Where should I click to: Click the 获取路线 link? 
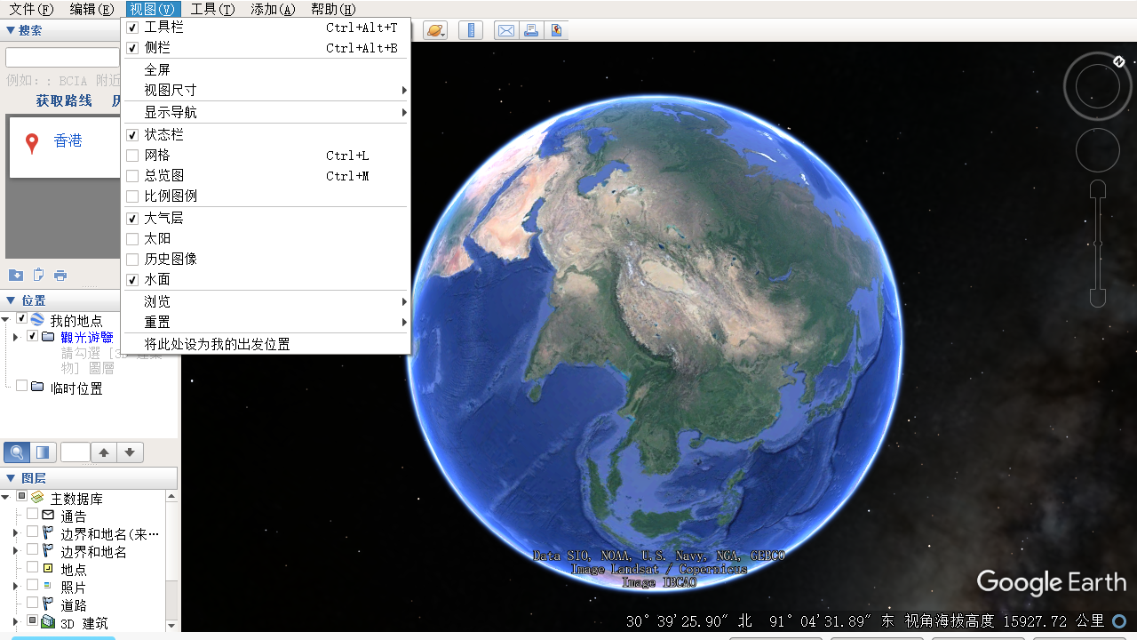(64, 100)
